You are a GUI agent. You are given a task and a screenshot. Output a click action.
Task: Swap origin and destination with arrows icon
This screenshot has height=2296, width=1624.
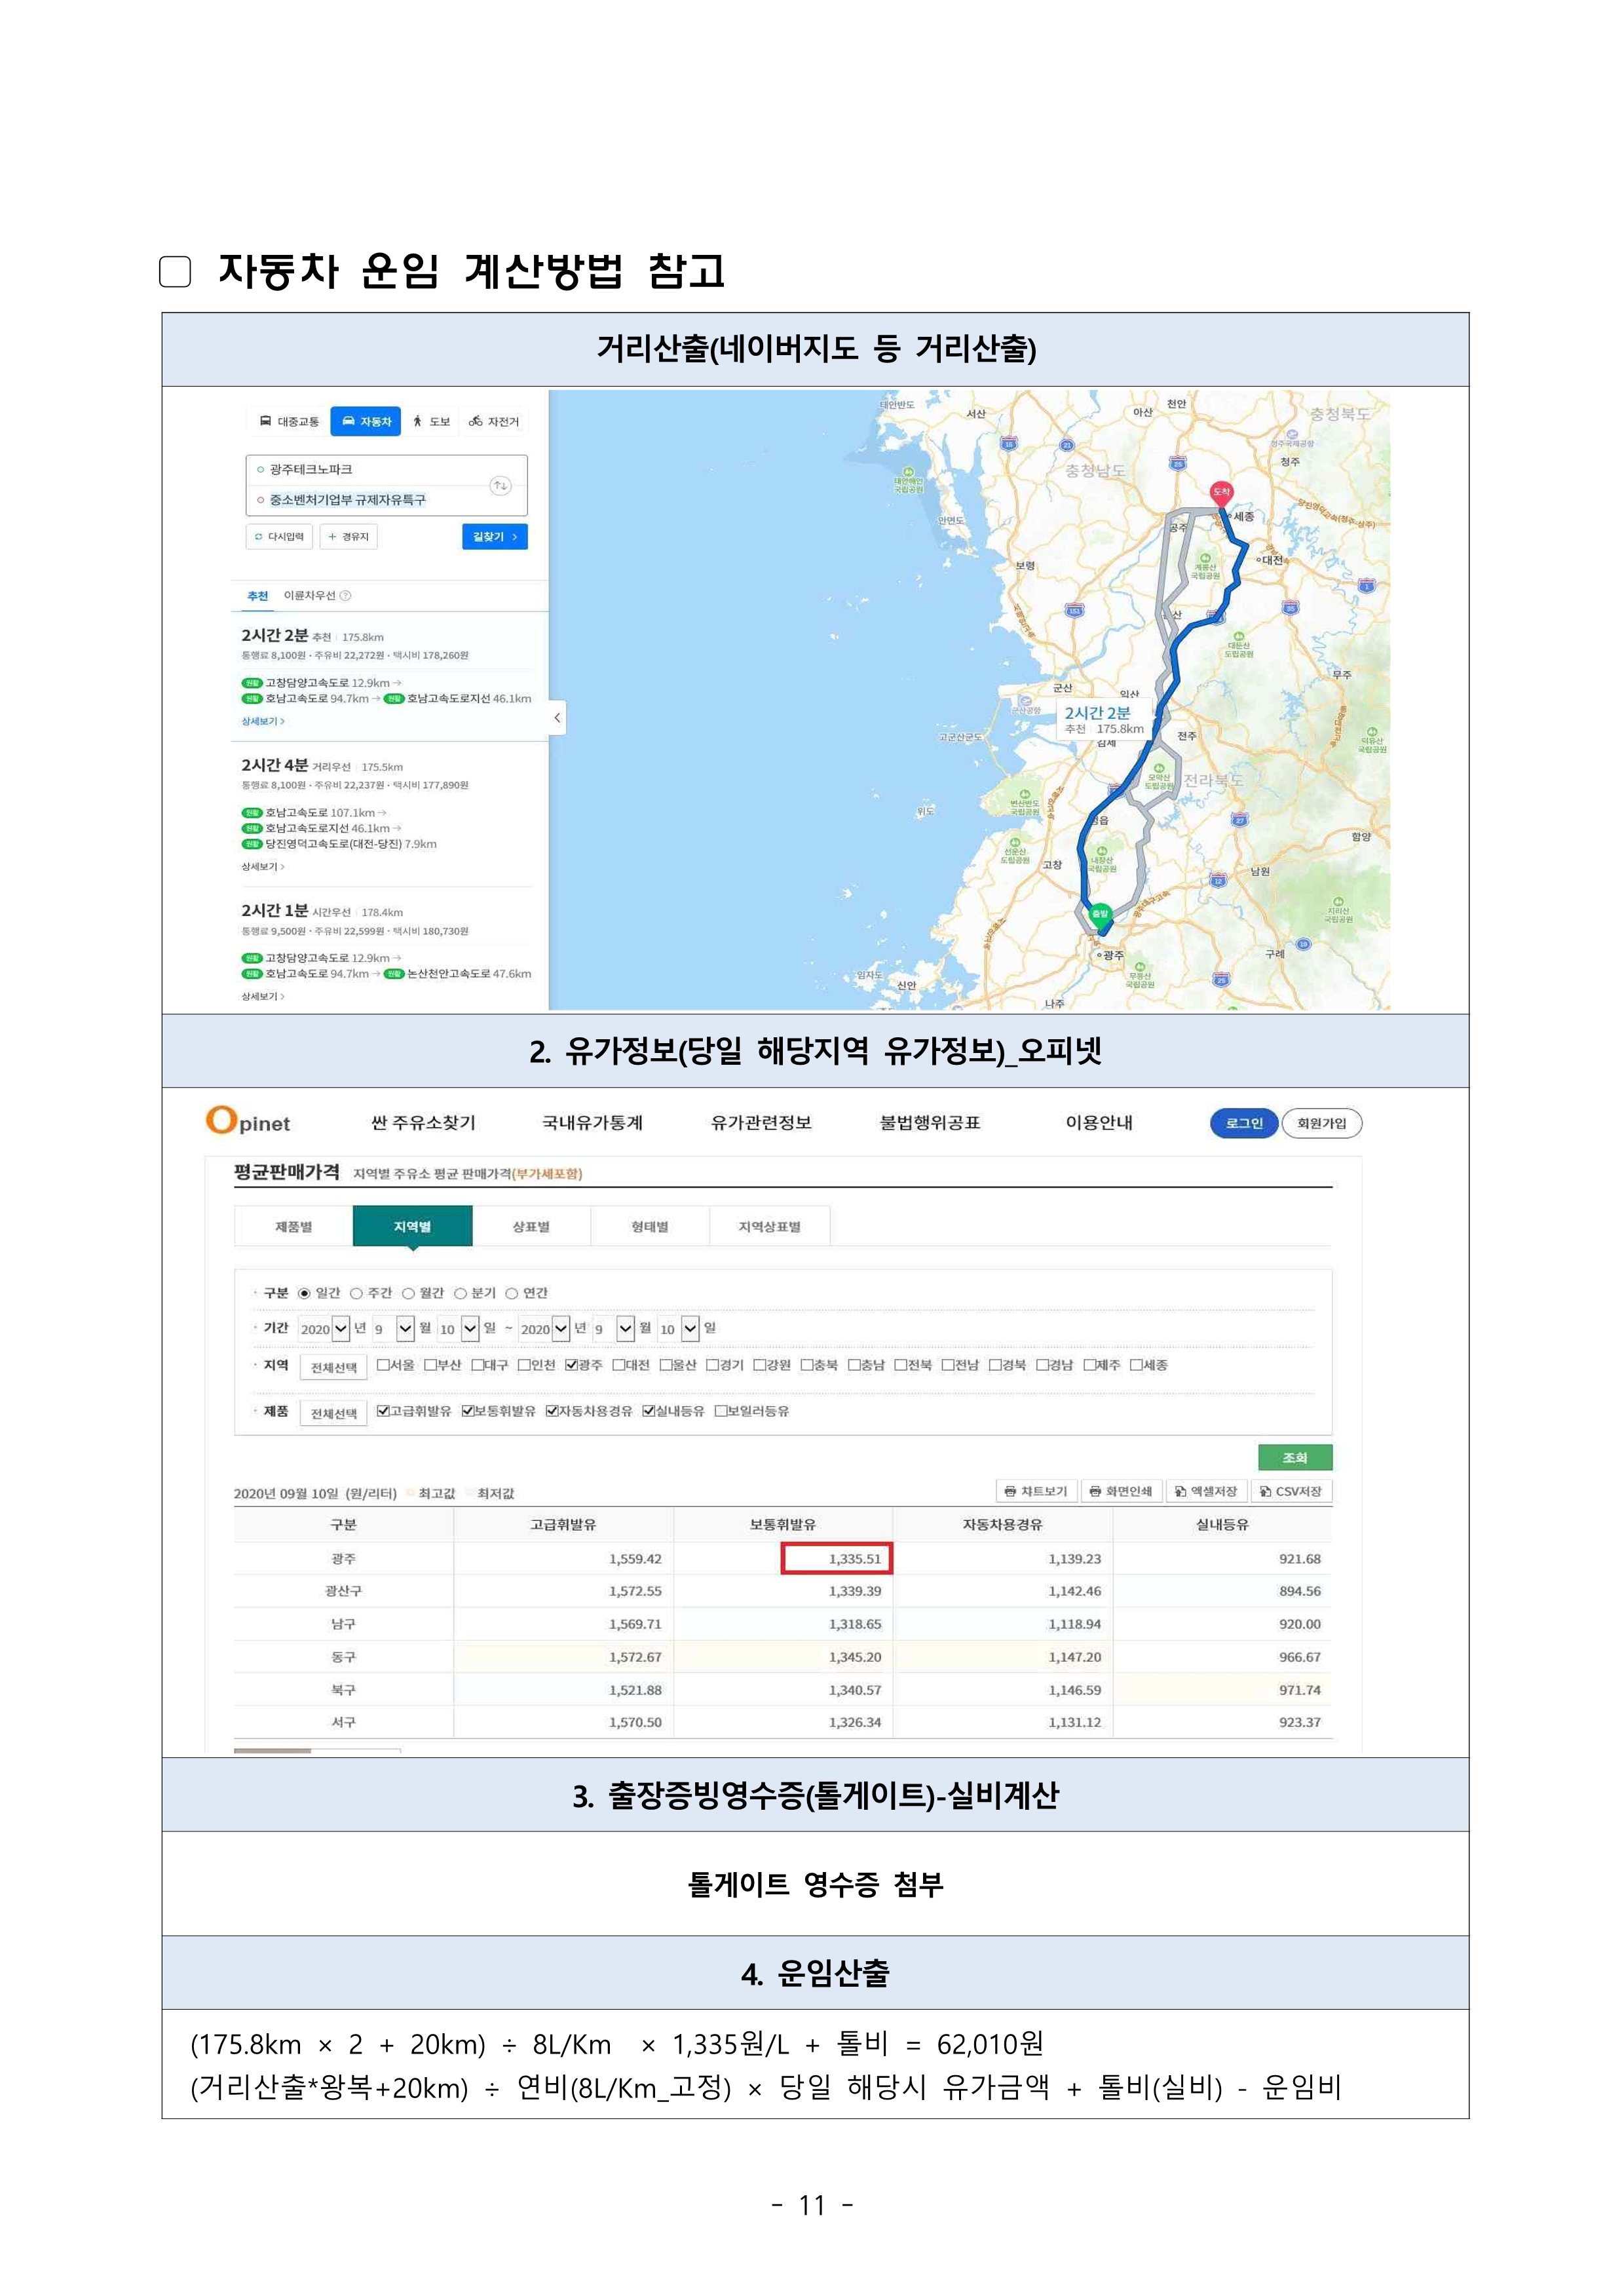tap(500, 485)
